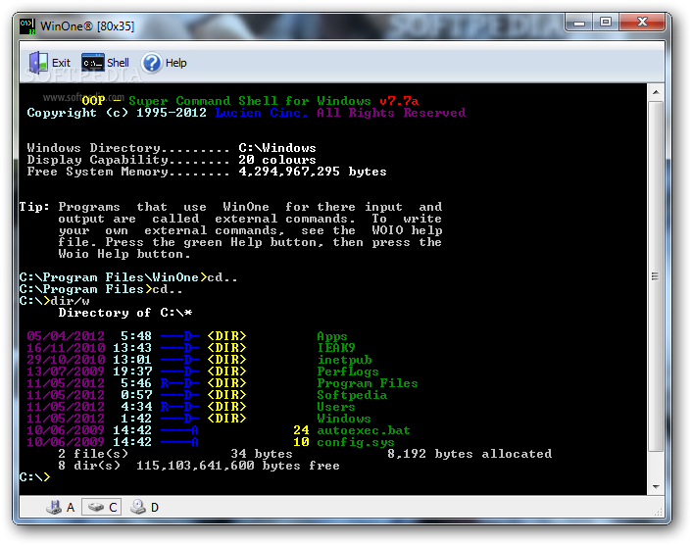
Task: Click the final C:\> prompt line
Action: point(35,477)
